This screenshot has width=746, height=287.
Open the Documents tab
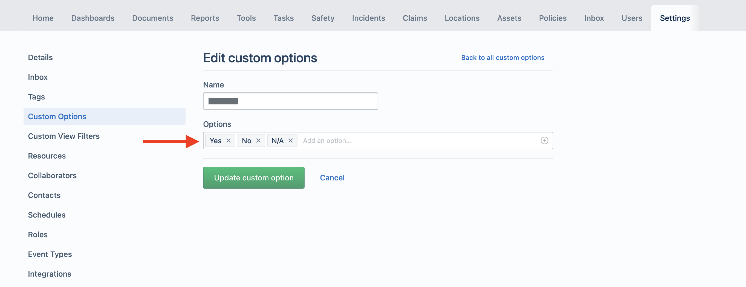click(153, 18)
